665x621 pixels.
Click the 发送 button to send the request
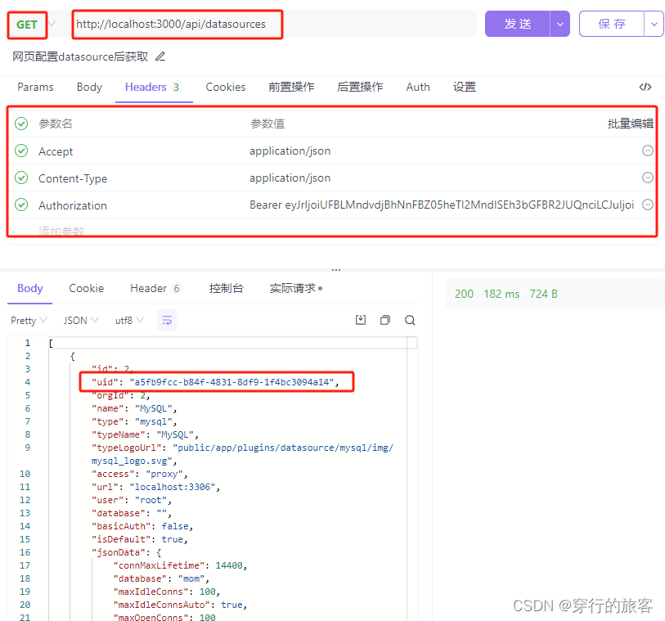(x=517, y=25)
